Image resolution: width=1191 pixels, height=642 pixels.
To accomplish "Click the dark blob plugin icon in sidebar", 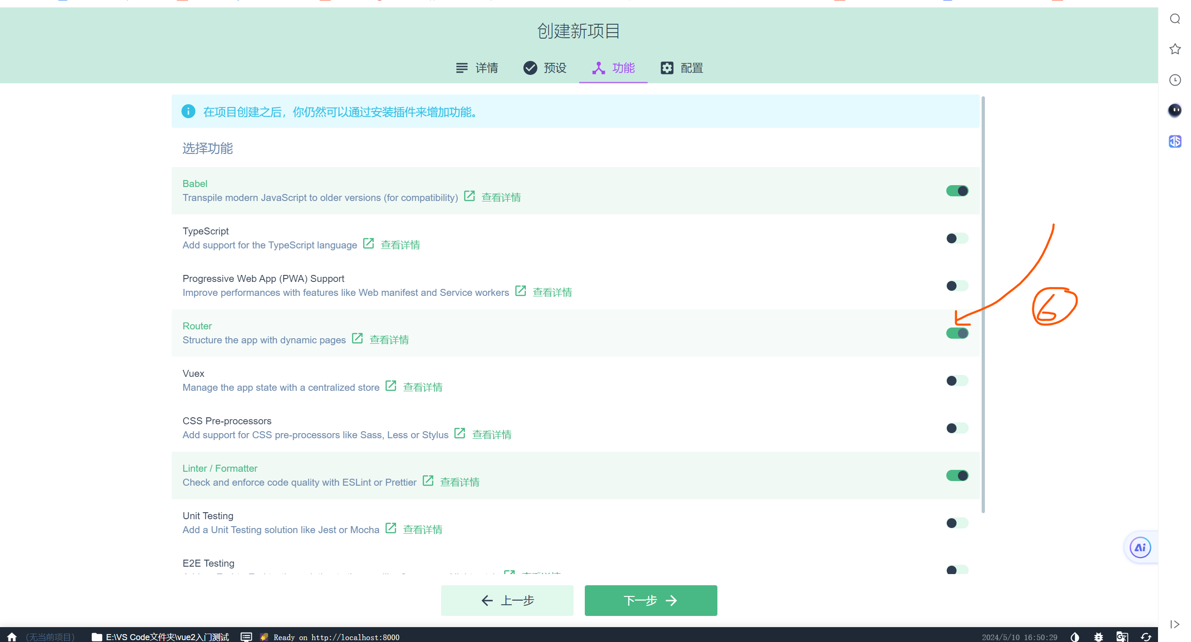I will pos(1175,110).
